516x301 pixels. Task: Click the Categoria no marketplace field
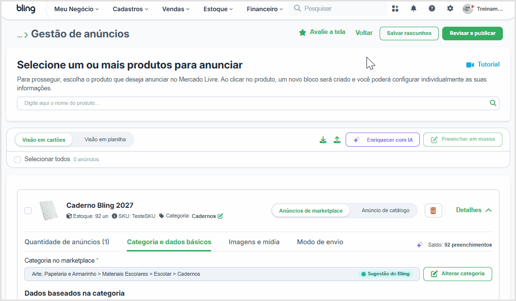(222, 274)
